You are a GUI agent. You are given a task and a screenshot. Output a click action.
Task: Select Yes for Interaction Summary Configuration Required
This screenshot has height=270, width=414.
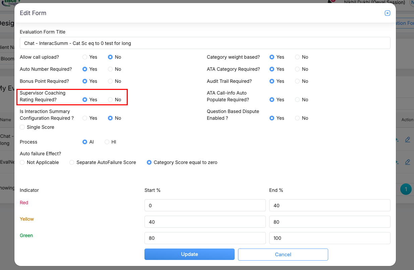click(x=85, y=118)
